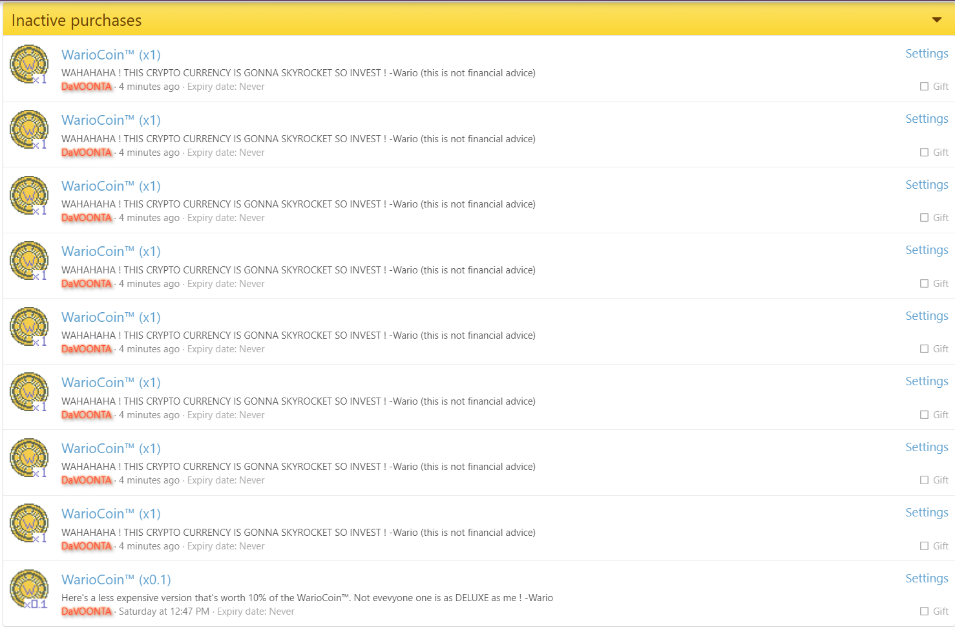
Task: Select the fifth WarioCoin purchase's coin icon
Action: coord(29,326)
